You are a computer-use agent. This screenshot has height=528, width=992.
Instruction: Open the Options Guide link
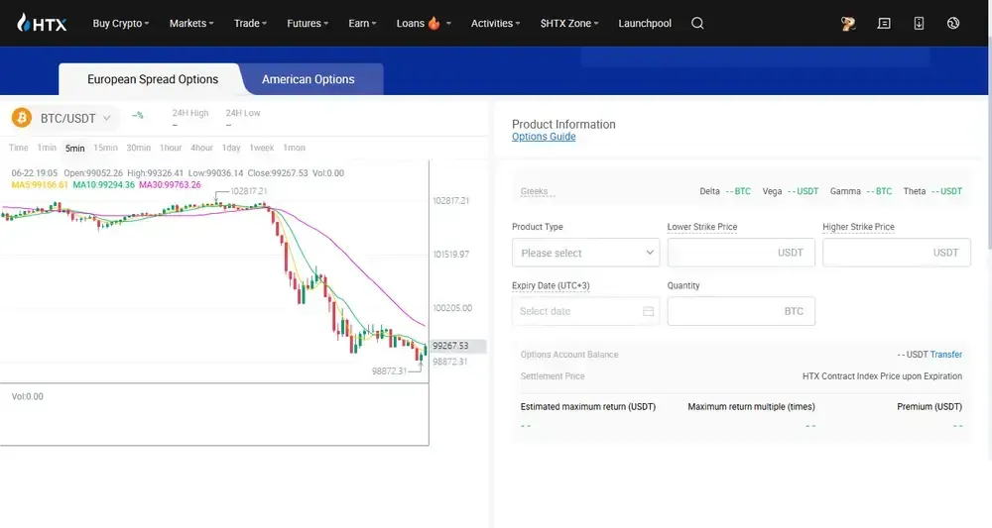[544, 137]
